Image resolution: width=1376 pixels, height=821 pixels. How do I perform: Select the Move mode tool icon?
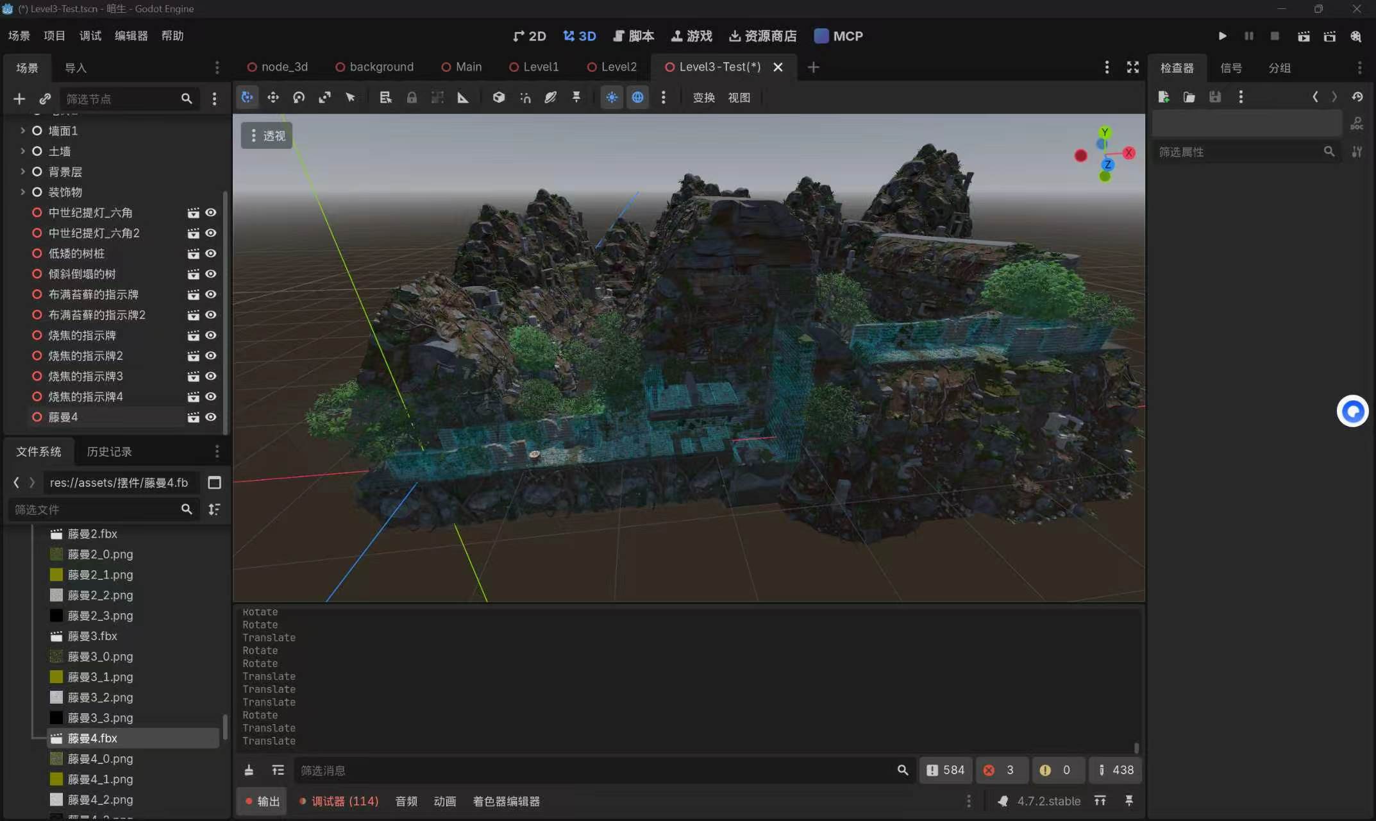click(x=273, y=97)
